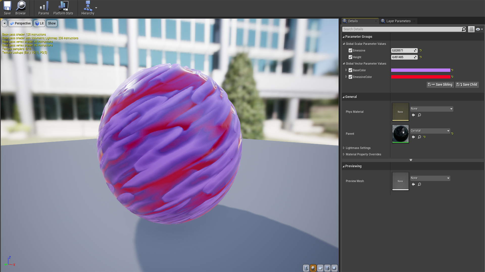485x272 pixels.
Task: Use the teapot preview mesh
Action: click(334, 268)
